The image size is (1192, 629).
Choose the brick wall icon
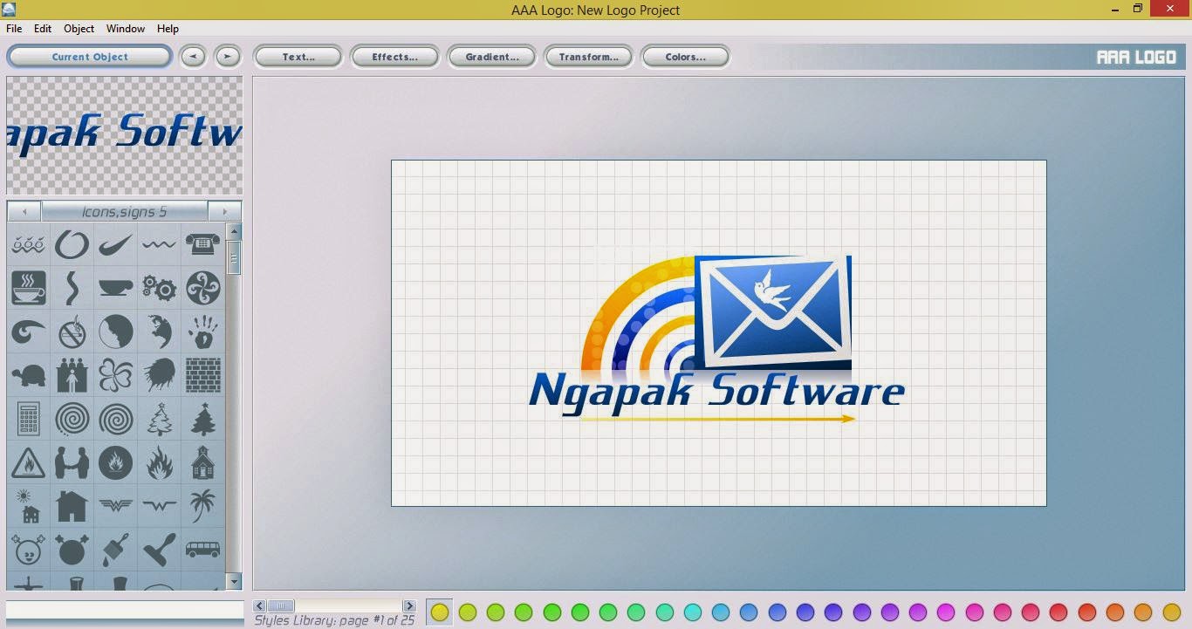202,375
